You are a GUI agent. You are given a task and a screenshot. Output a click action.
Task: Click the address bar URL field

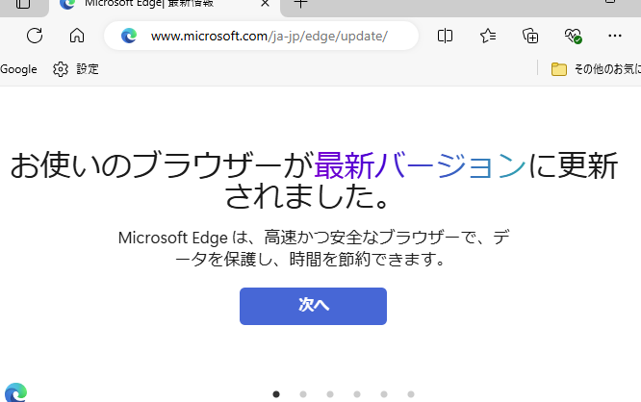(x=269, y=37)
